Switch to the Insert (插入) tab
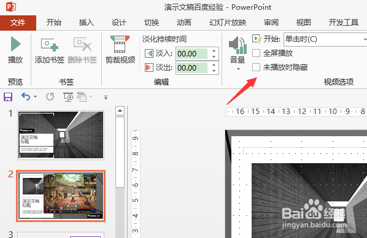The height and width of the screenshot is (238, 367). click(x=87, y=23)
